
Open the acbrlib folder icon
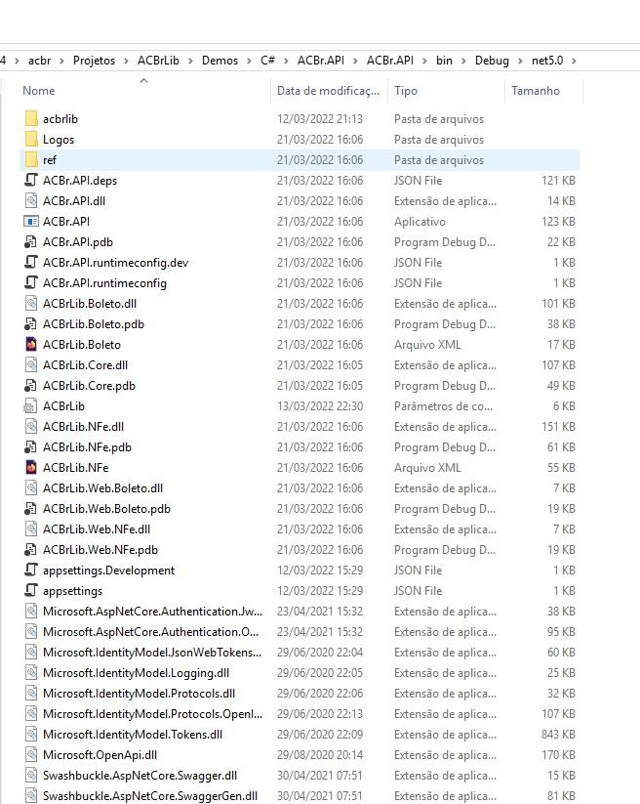(31, 119)
